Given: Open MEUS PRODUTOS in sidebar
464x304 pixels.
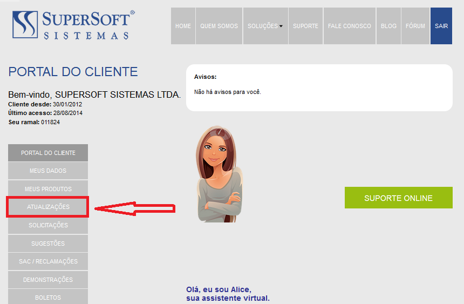Looking at the screenshot, I should coord(48,188).
